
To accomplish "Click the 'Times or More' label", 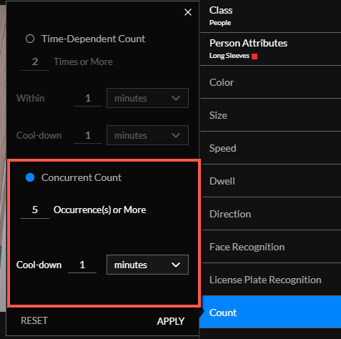I will [83, 62].
